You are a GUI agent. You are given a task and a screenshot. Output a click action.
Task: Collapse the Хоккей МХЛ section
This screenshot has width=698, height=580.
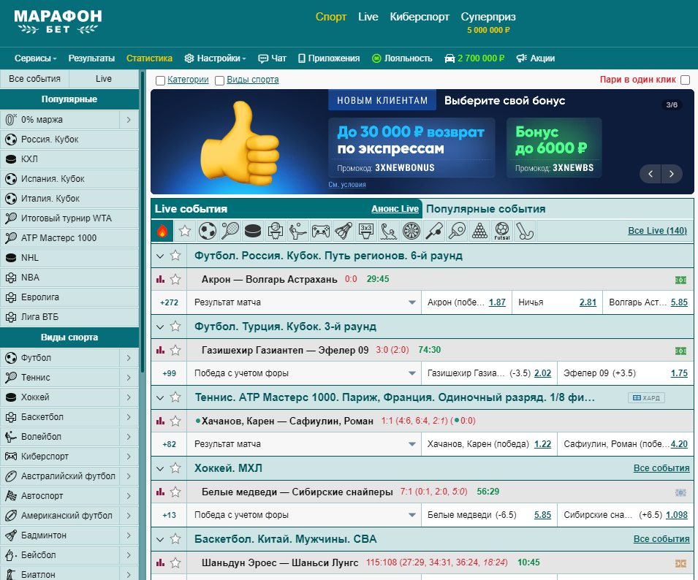coord(160,468)
